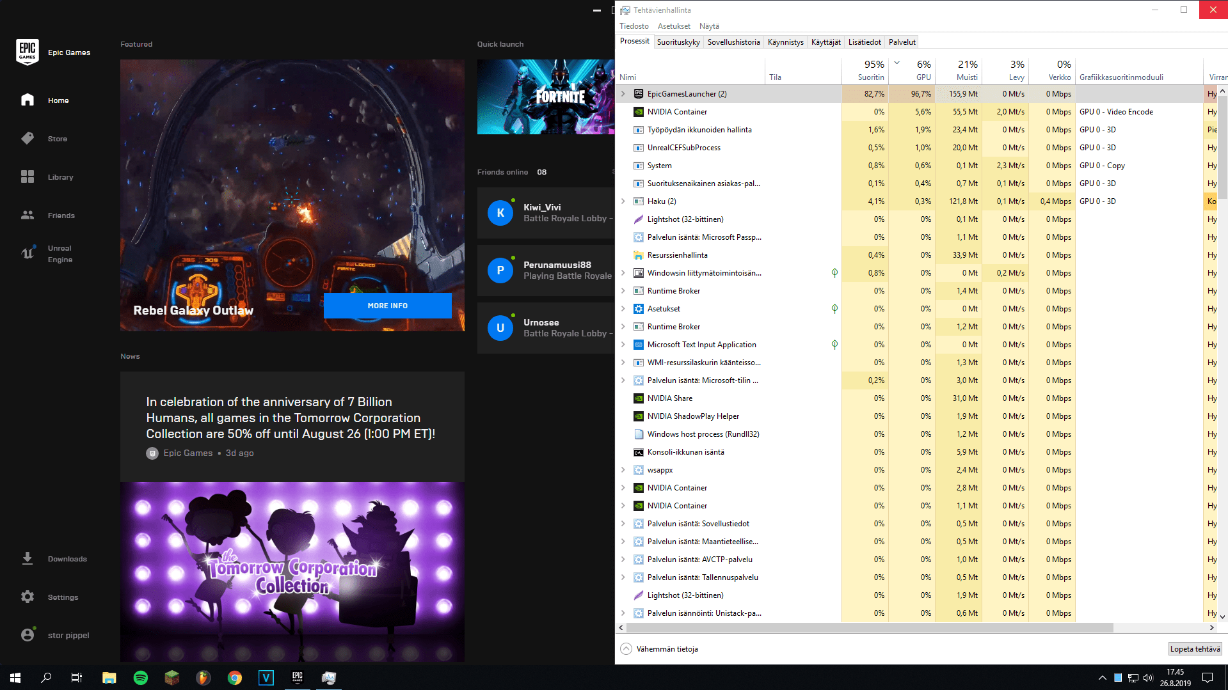Expand Microsoft Text Input Application row
The height and width of the screenshot is (690, 1228).
point(623,344)
